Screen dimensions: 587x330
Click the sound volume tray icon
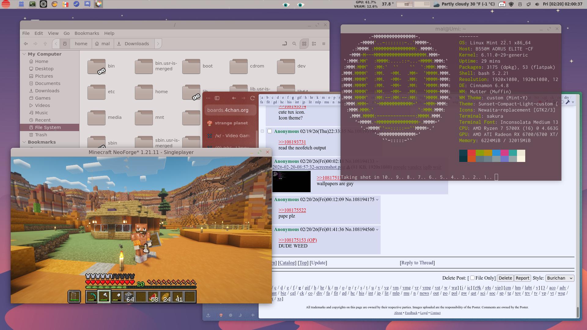coord(537,4)
